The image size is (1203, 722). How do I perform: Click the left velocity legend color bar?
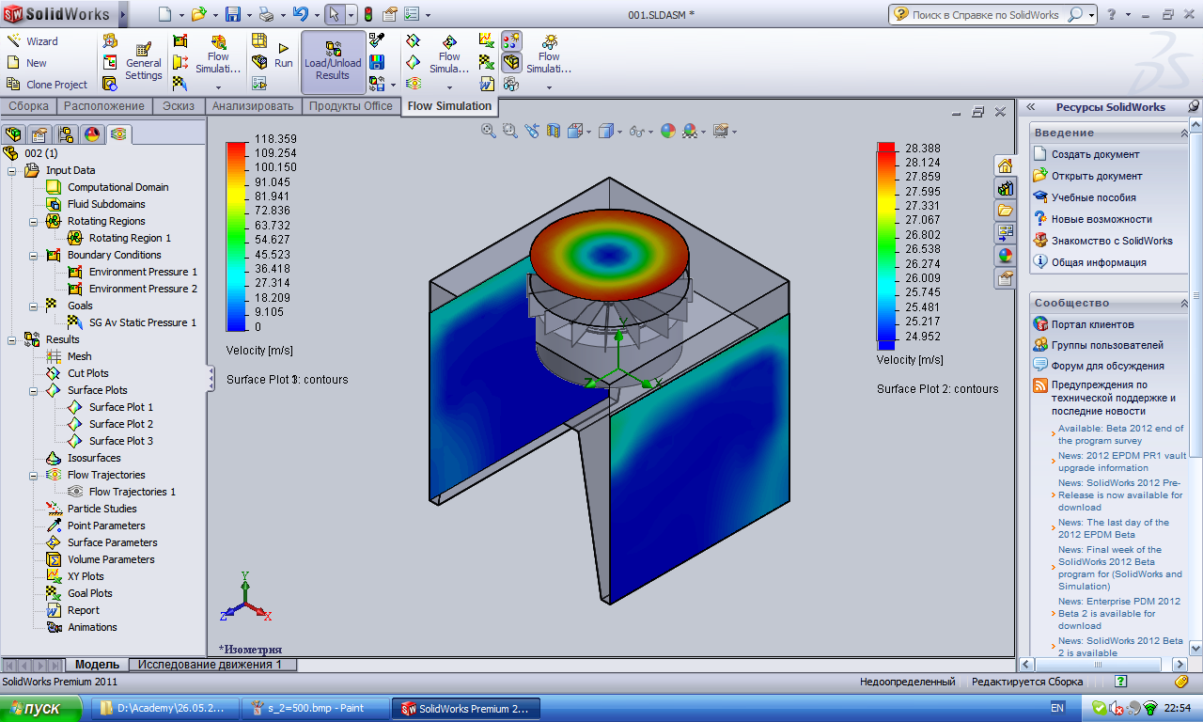click(236, 235)
